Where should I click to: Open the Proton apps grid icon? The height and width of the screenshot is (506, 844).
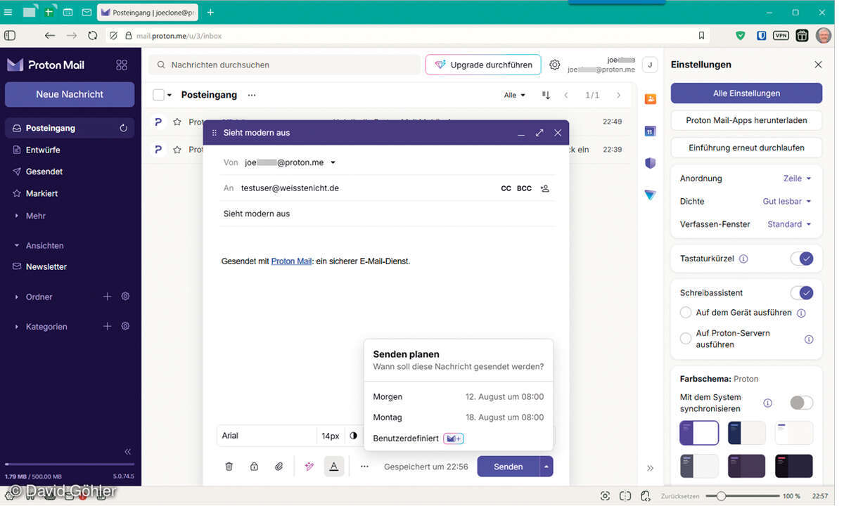click(122, 65)
